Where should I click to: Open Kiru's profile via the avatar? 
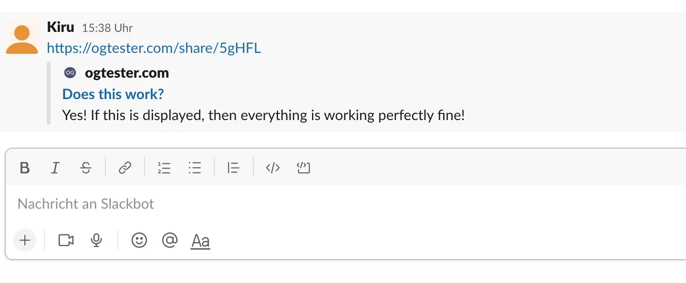[x=21, y=38]
